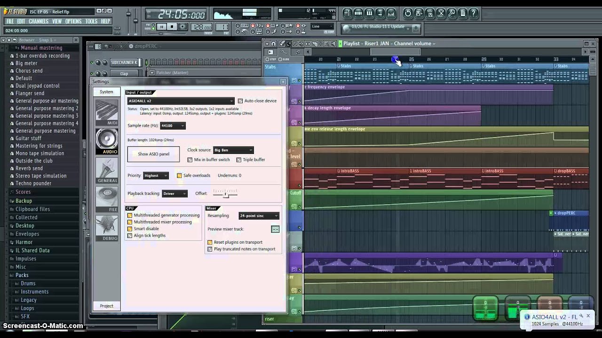Open the Sample rate 44100 dropdown
Image resolution: width=602 pixels, height=338 pixels.
173,126
